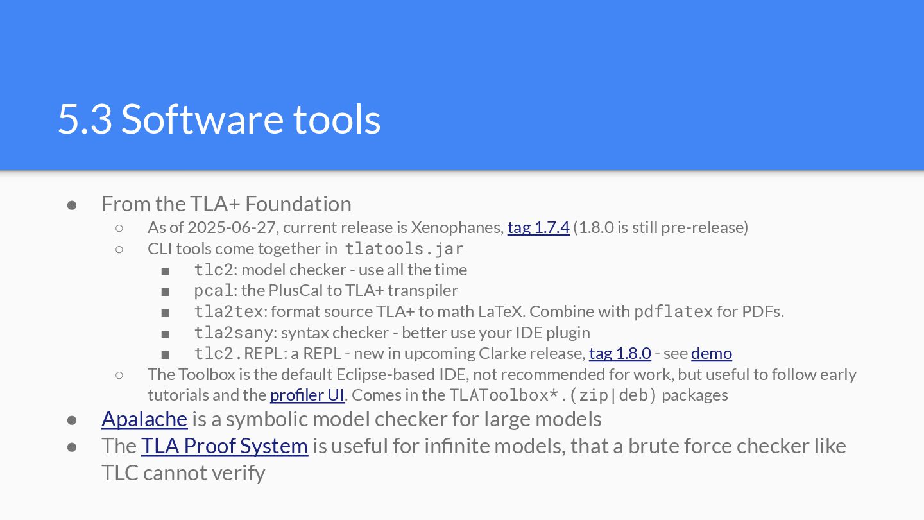Click the "TLC cannot verify" text

point(183,473)
